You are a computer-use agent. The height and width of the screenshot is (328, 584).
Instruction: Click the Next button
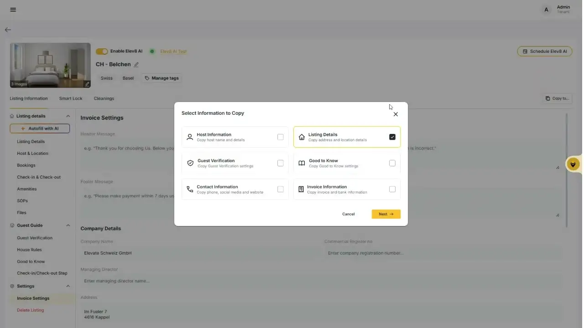[x=386, y=214]
